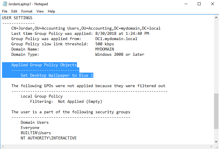Open the Format menu
219x149 pixels.
(x=27, y=11)
